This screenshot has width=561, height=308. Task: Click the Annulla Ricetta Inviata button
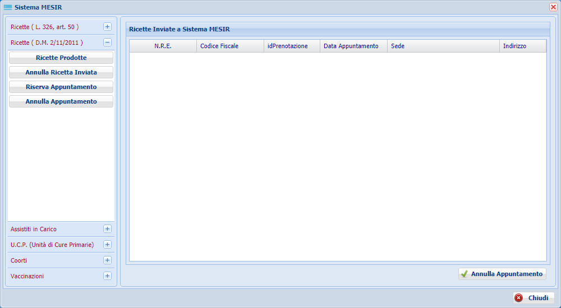[61, 73]
